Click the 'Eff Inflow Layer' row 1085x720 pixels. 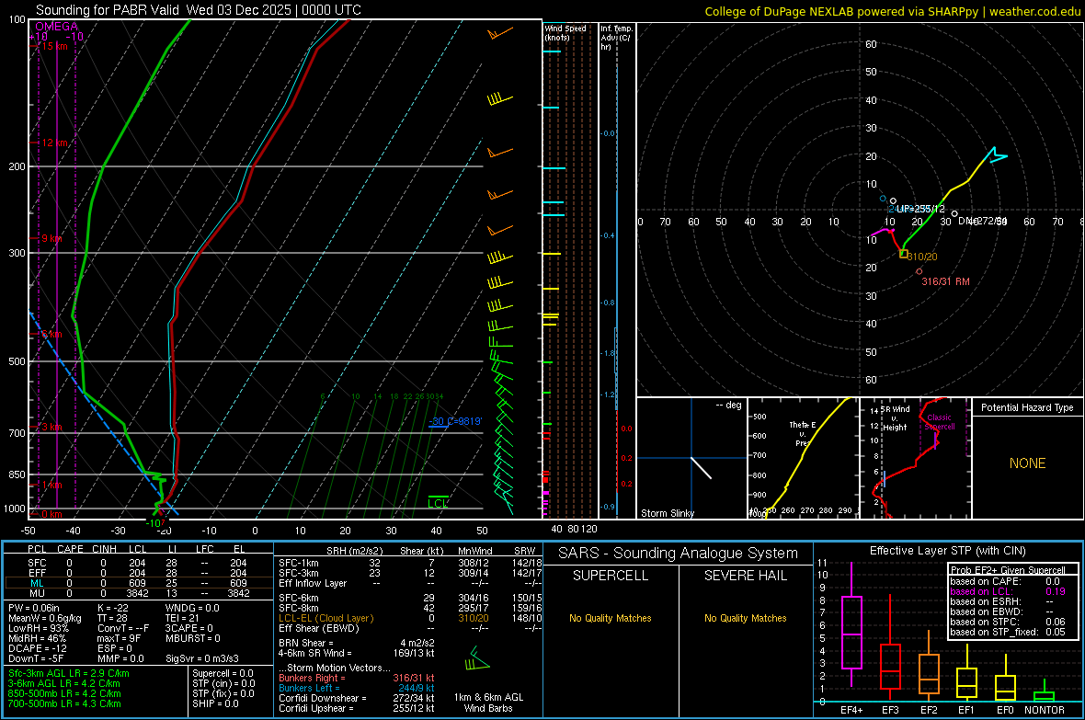410,583
